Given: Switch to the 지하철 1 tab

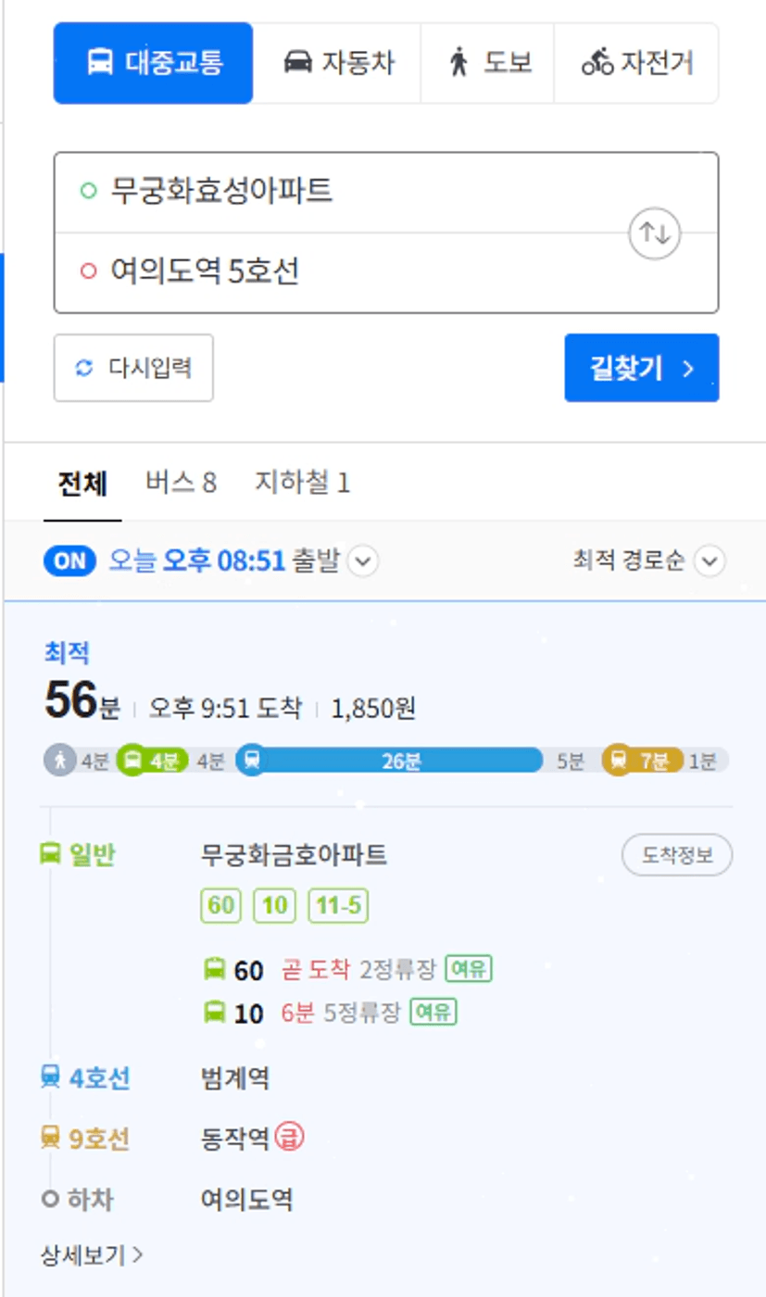Looking at the screenshot, I should click(302, 483).
